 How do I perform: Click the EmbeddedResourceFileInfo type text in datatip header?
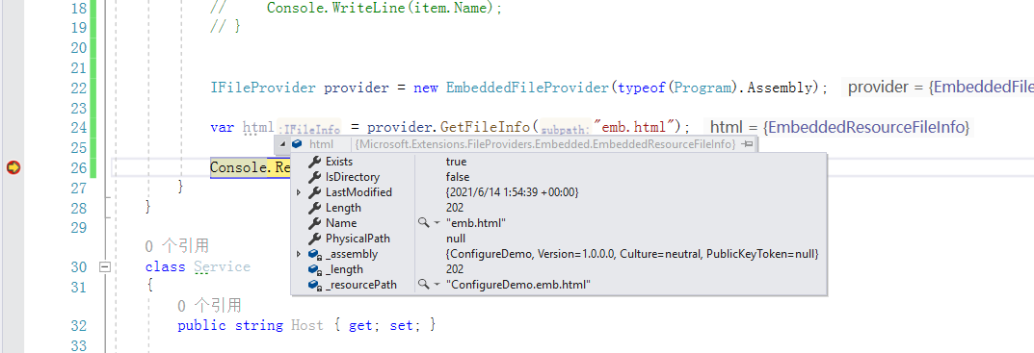click(545, 144)
